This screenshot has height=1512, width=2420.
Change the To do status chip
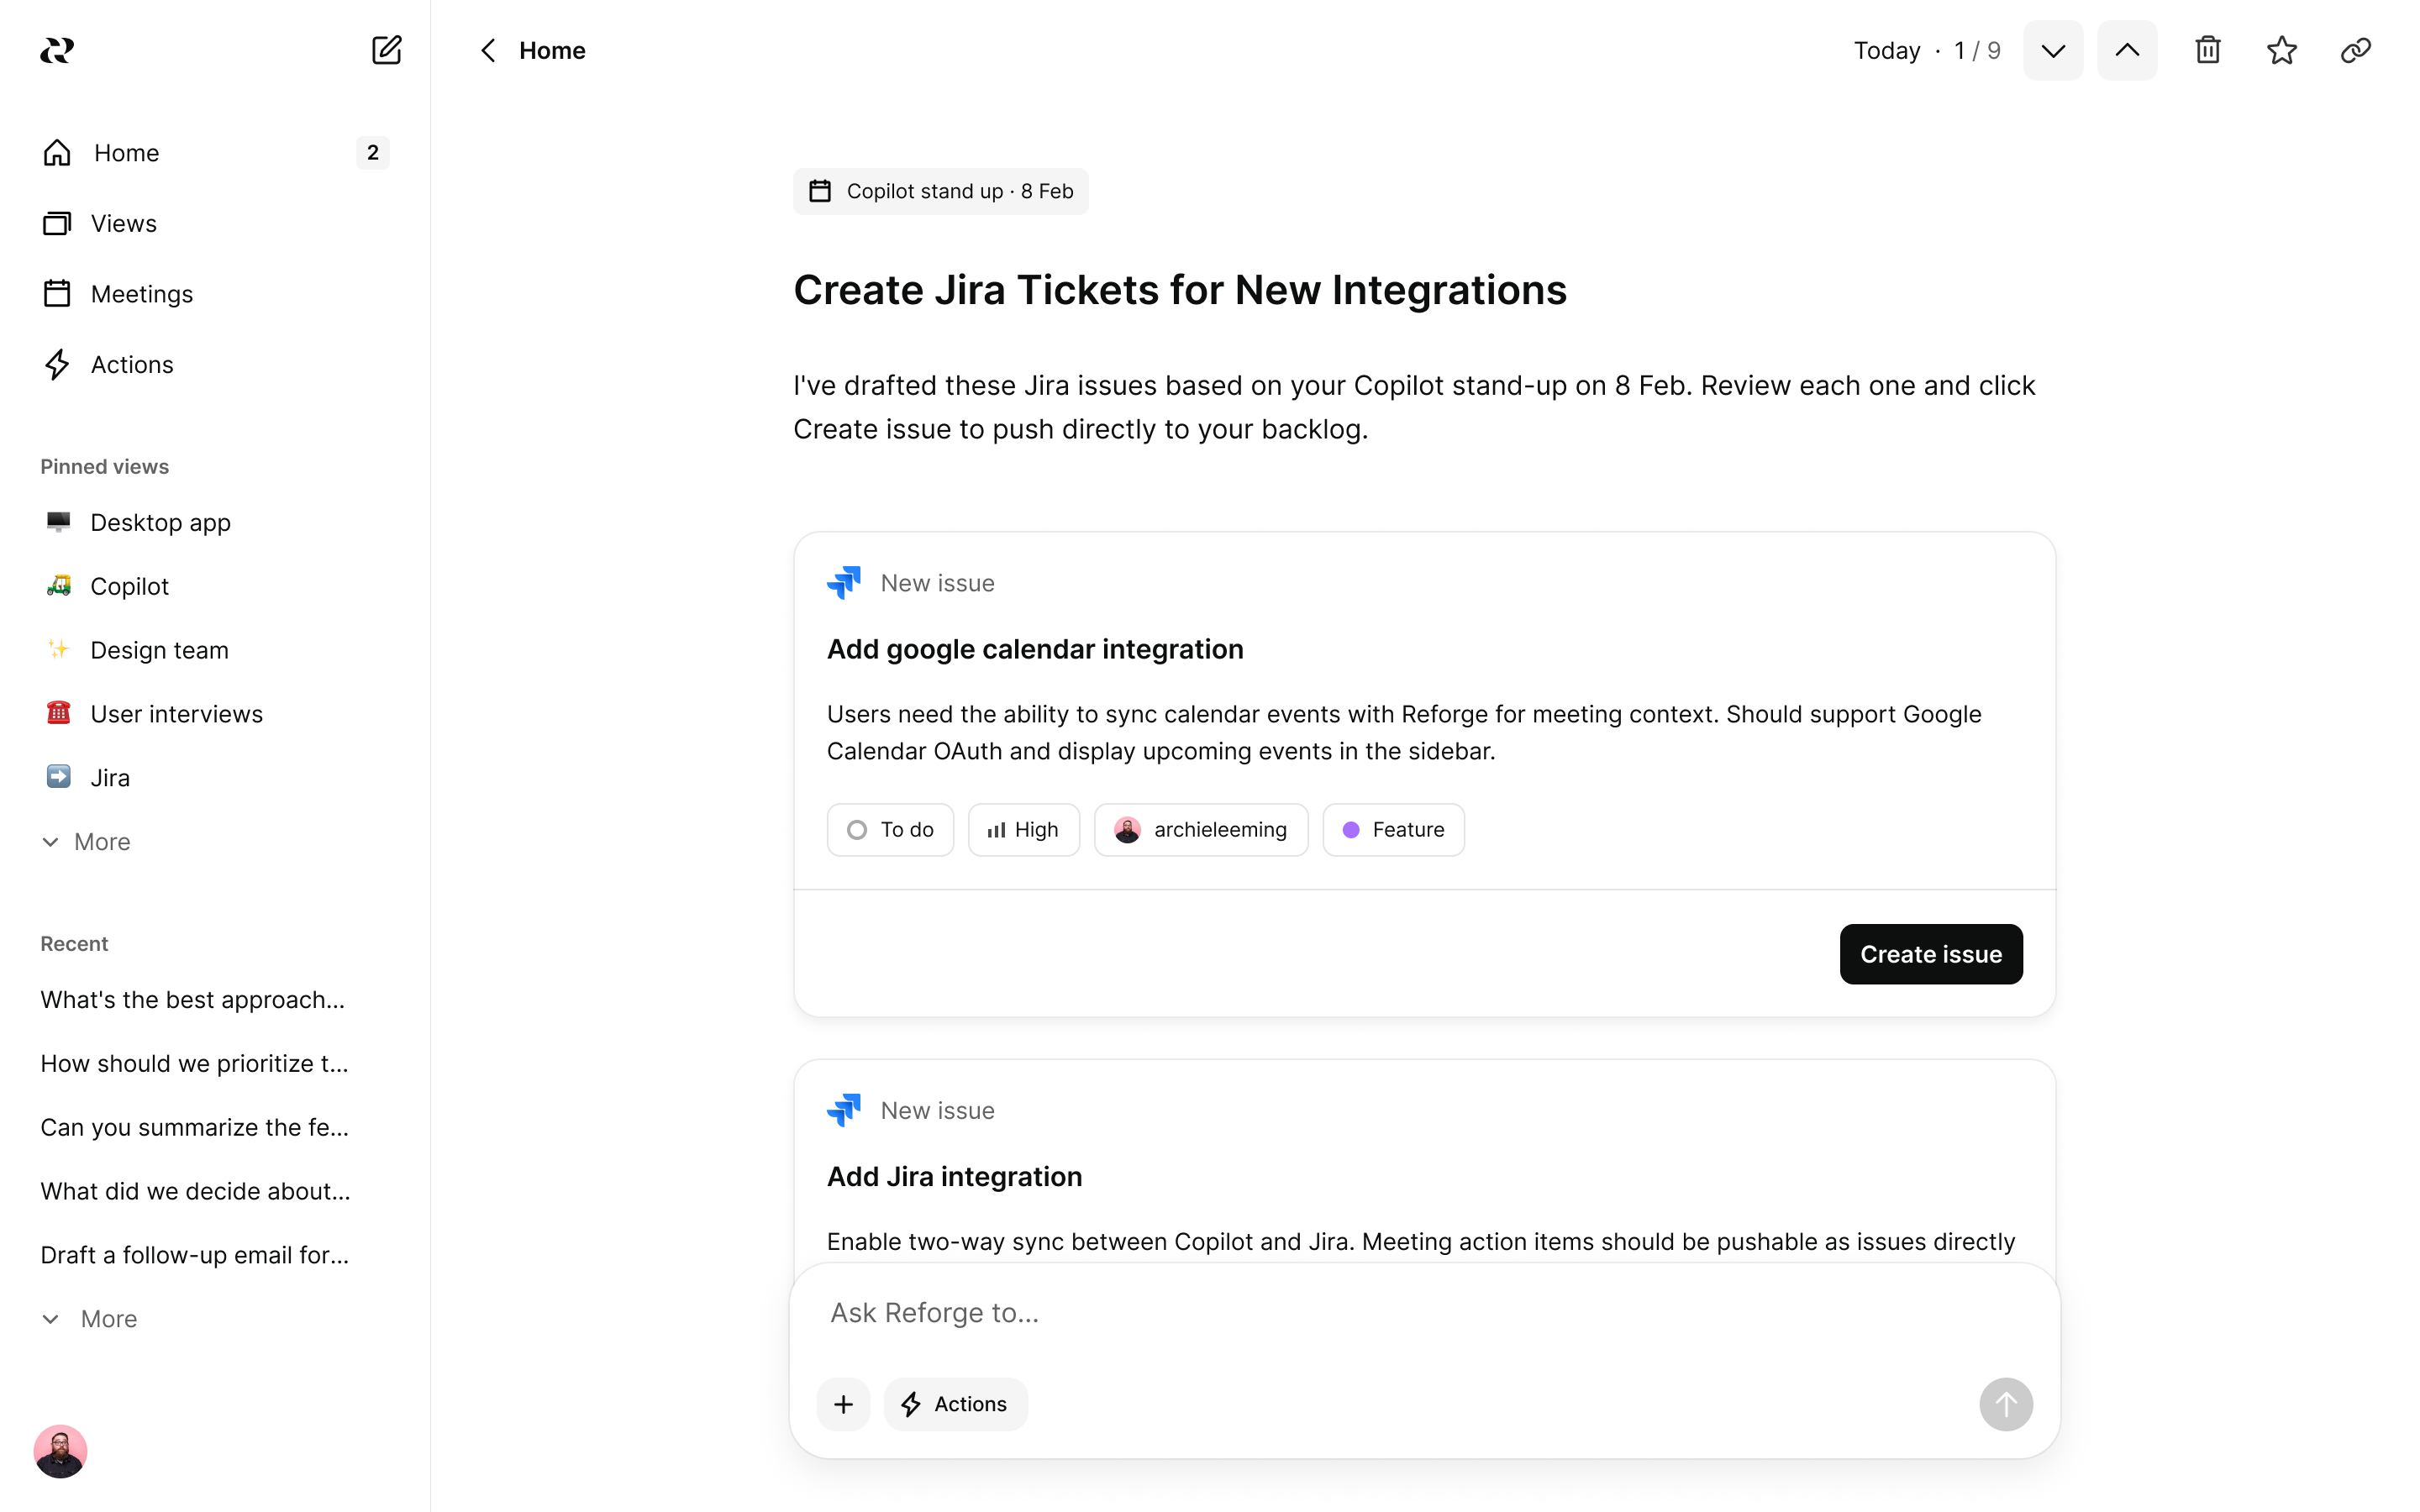890,829
